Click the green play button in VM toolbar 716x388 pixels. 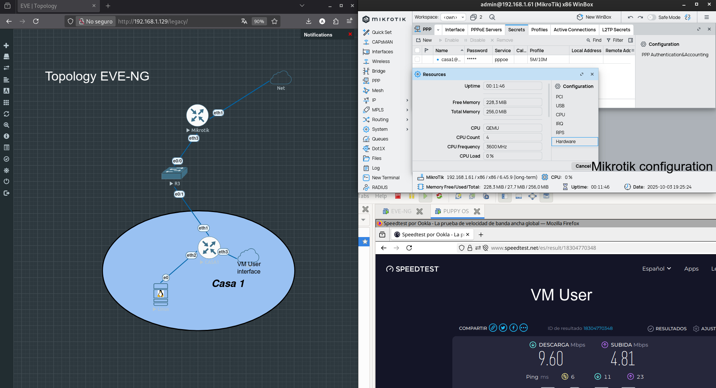click(x=425, y=196)
